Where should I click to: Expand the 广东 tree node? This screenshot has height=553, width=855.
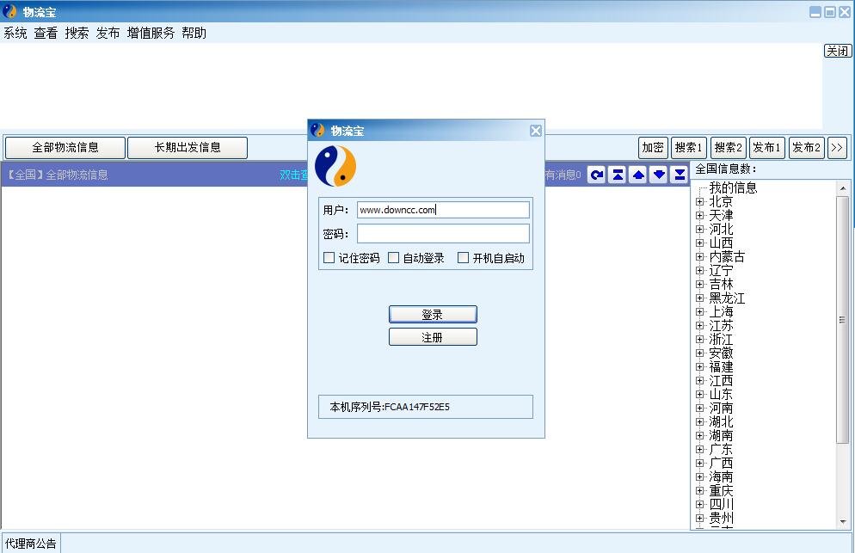[x=700, y=450]
